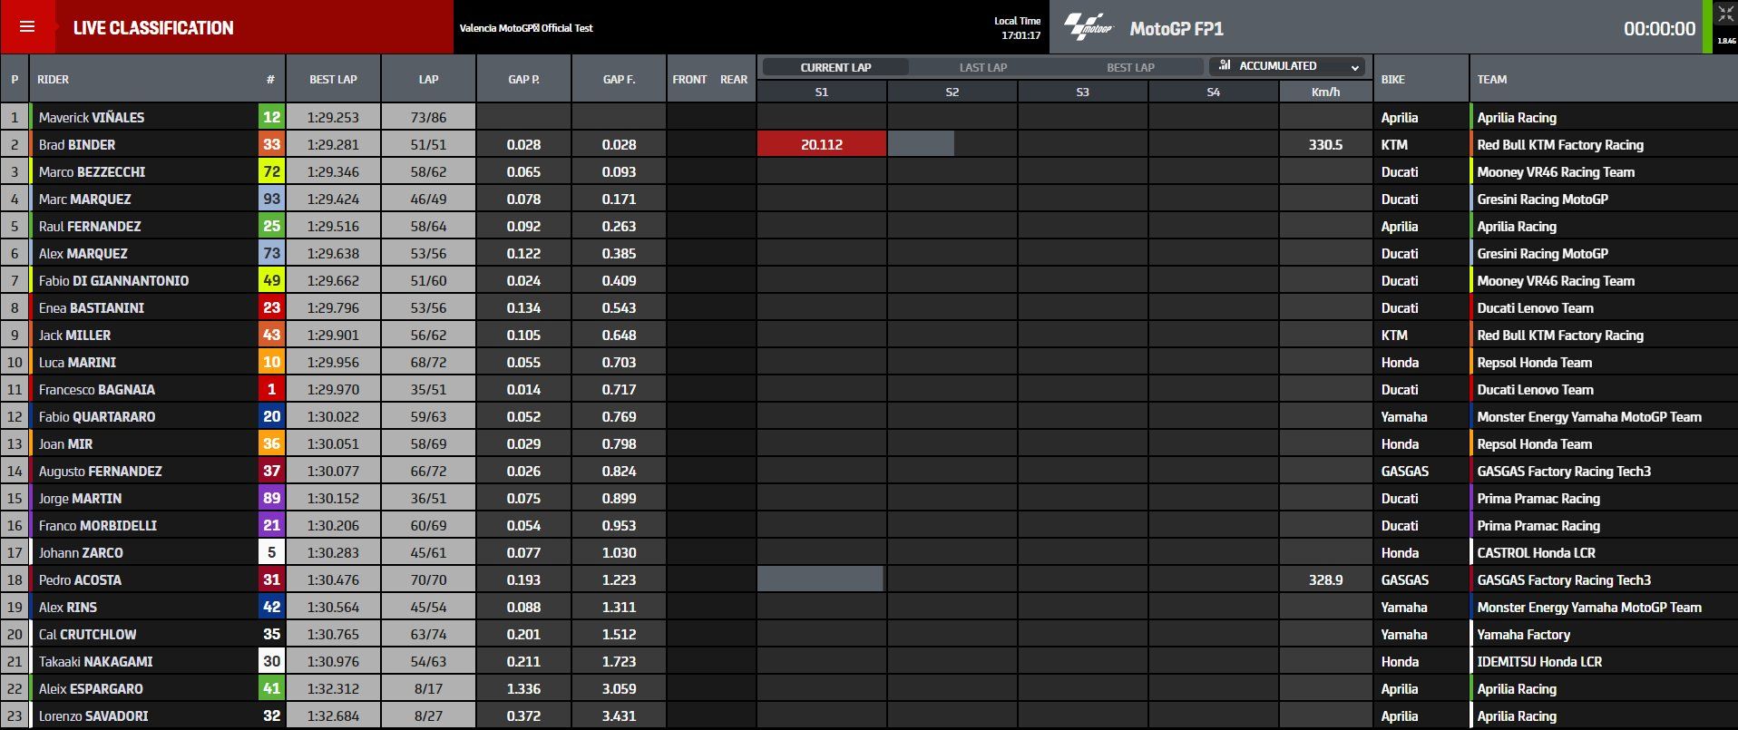The width and height of the screenshot is (1738, 730).
Task: Select rider Luca MARINI
Action: pos(77,362)
